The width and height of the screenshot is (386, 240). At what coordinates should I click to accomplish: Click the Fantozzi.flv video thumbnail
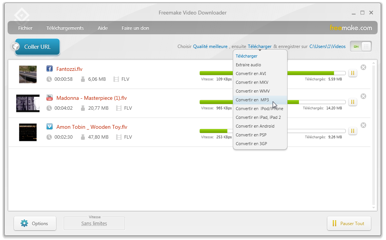coord(28,74)
